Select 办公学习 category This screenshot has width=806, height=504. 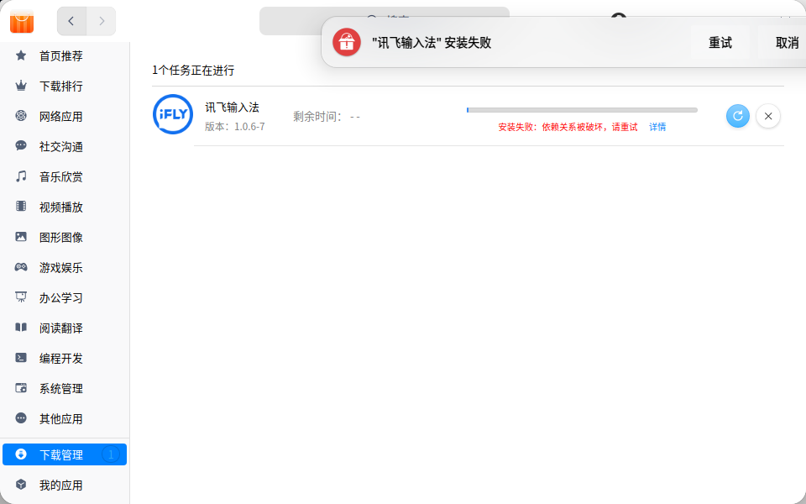(65, 297)
